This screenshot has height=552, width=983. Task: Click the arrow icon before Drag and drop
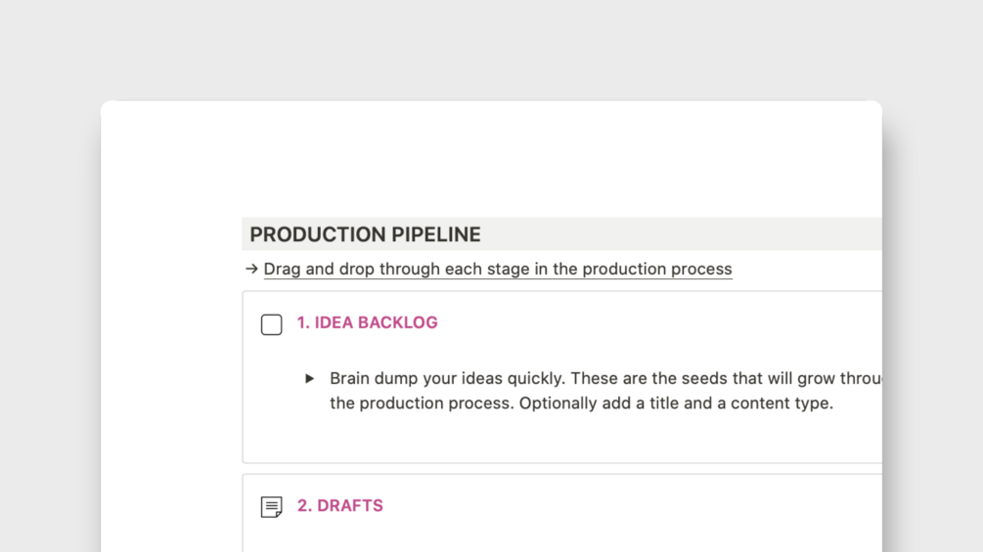click(251, 269)
